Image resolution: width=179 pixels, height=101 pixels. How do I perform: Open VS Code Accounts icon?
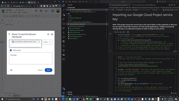(x=63, y=88)
